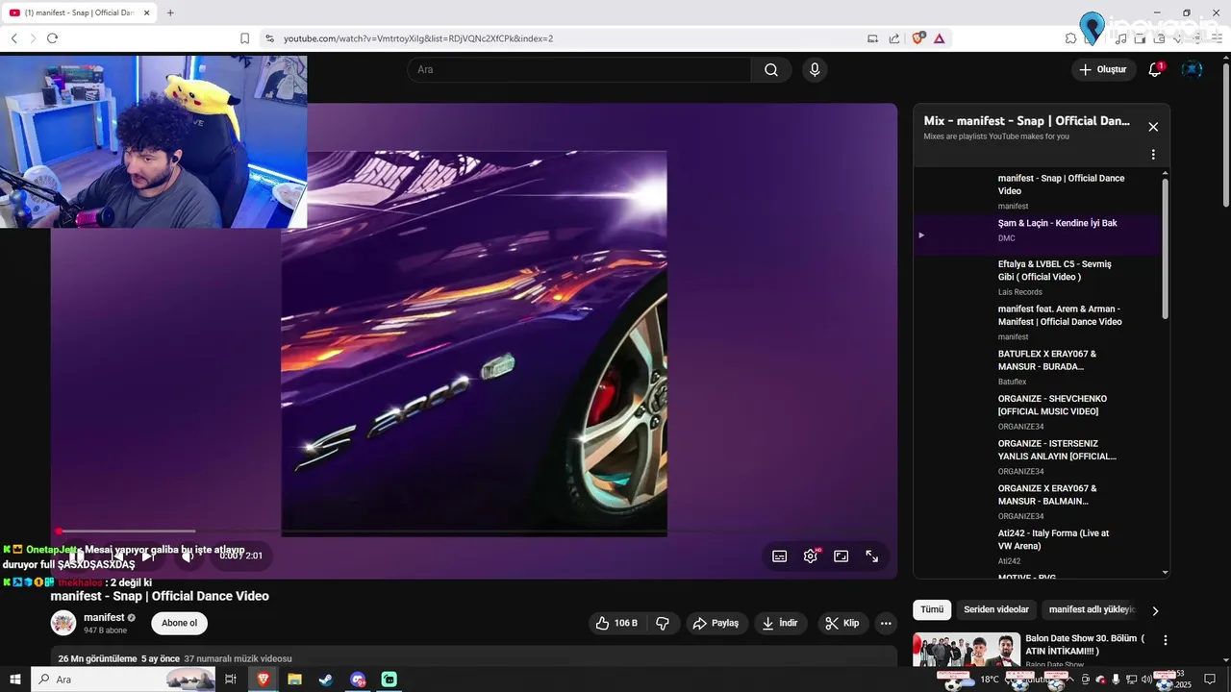Viewport: 1231px width, 692px height.
Task: Close the manifest - Snap browser tab
Action: pyautogui.click(x=146, y=12)
